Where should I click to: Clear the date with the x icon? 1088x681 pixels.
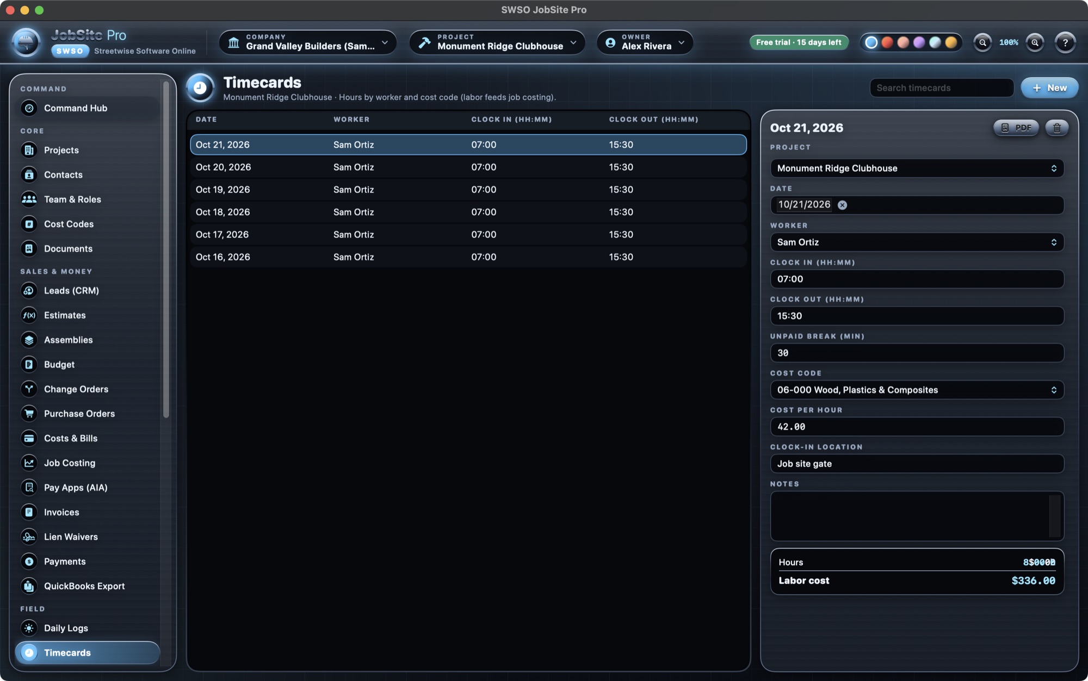point(842,205)
